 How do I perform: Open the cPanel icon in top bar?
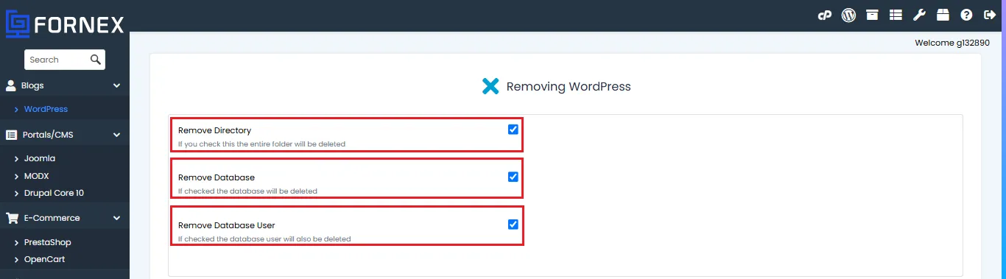(x=825, y=15)
